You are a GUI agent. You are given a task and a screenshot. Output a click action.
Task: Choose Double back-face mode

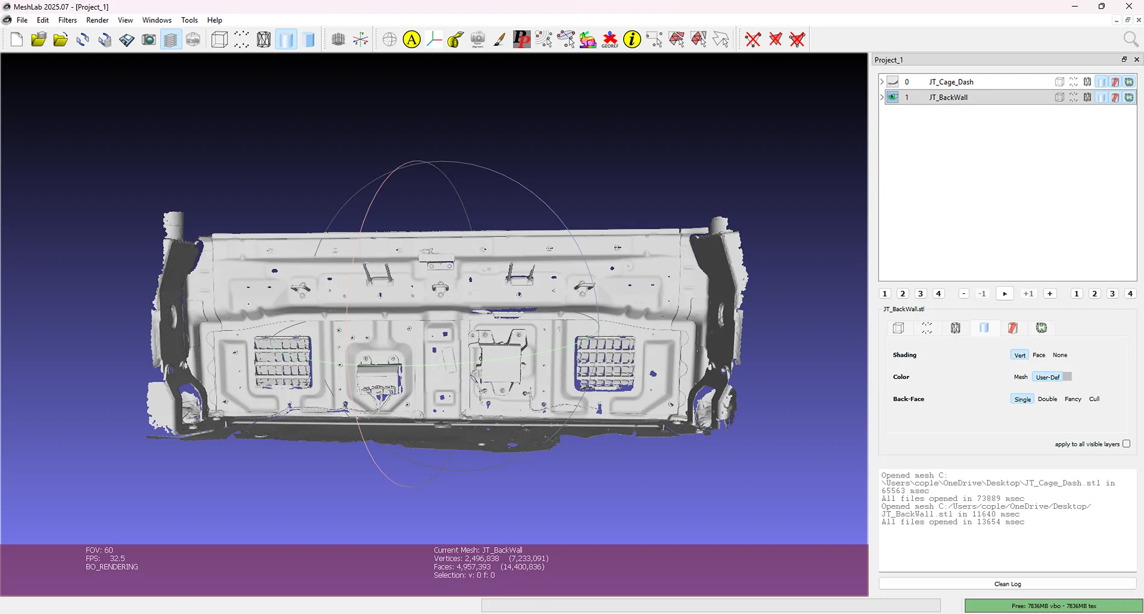[x=1047, y=399]
